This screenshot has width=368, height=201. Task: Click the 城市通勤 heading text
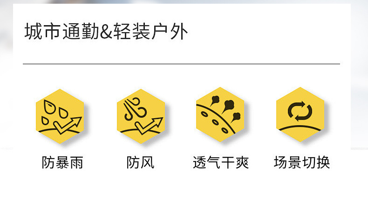point(62,31)
